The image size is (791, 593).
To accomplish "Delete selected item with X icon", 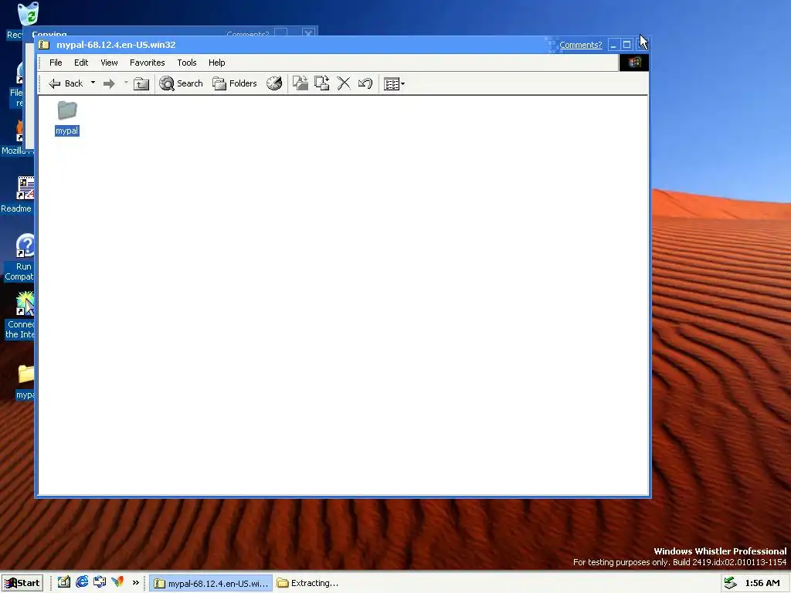I will (x=344, y=83).
